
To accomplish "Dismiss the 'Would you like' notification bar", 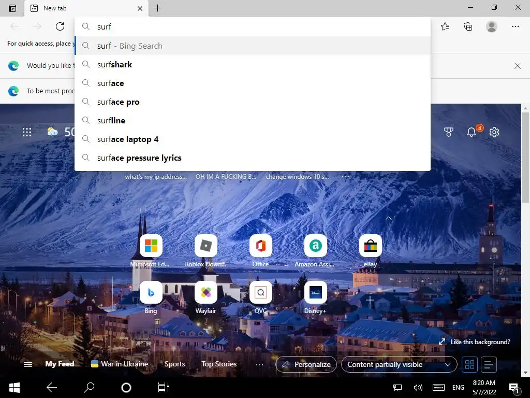I will 517,66.
